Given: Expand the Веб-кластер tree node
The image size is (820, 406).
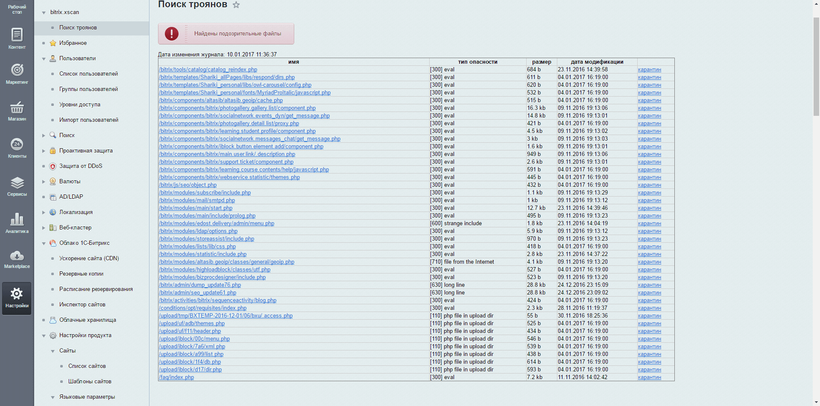Looking at the screenshot, I should point(44,228).
